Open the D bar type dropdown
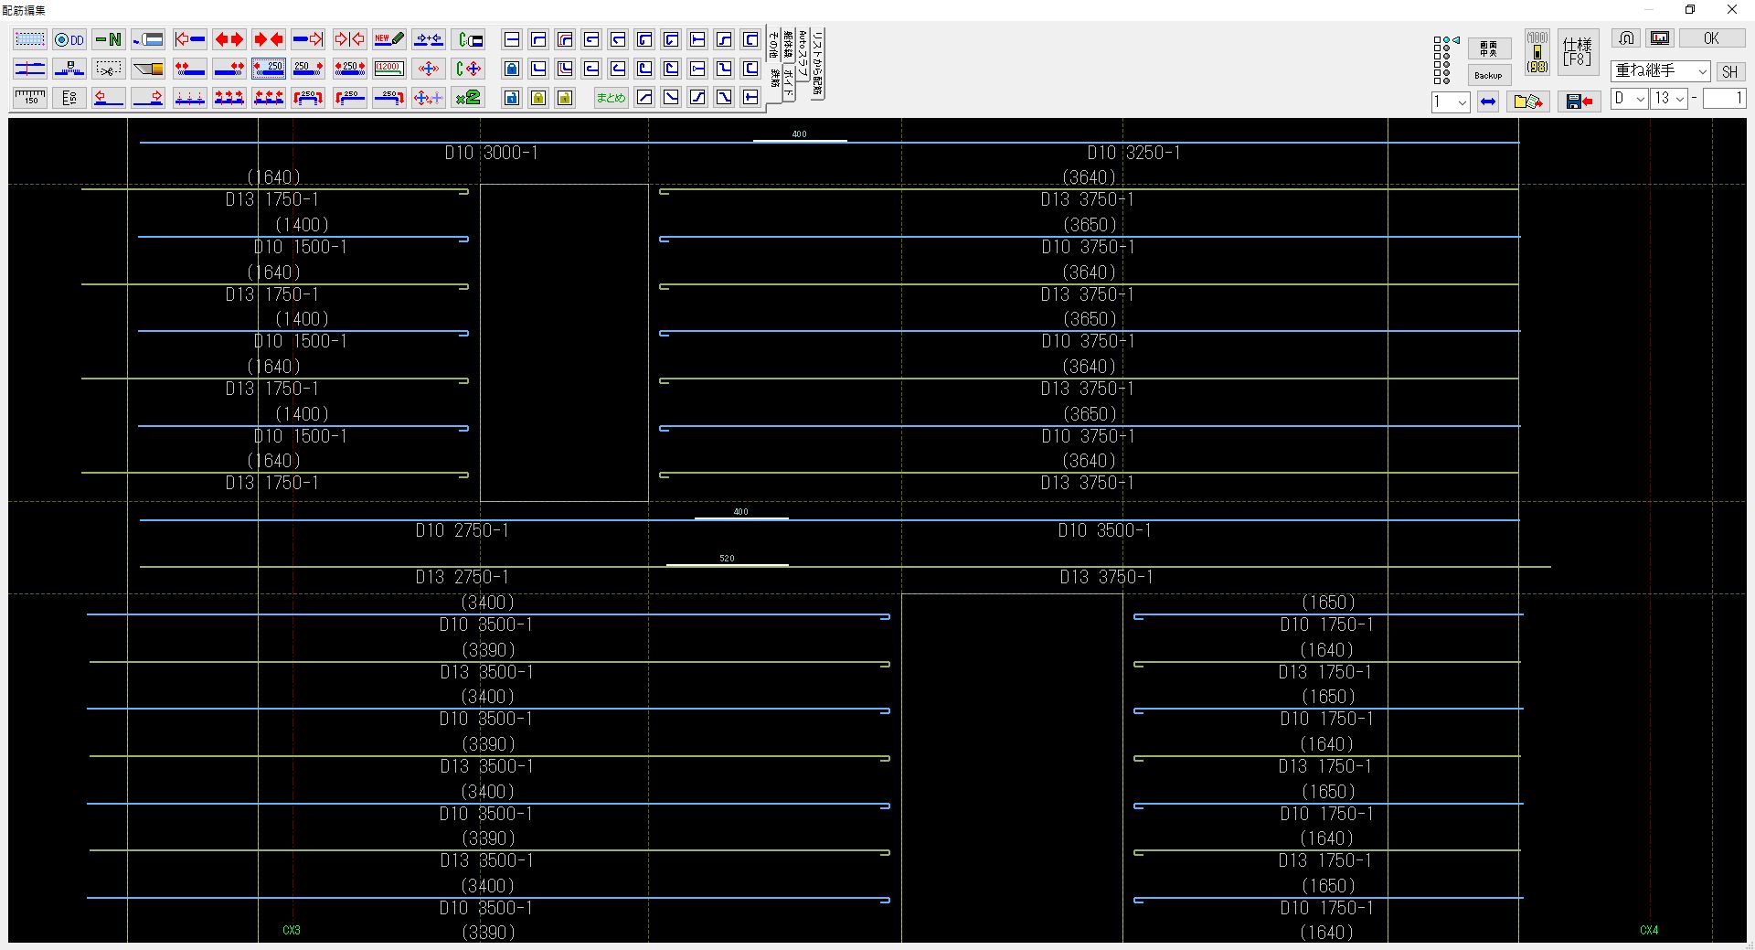Viewport: 1755px width, 950px height. click(x=1629, y=98)
